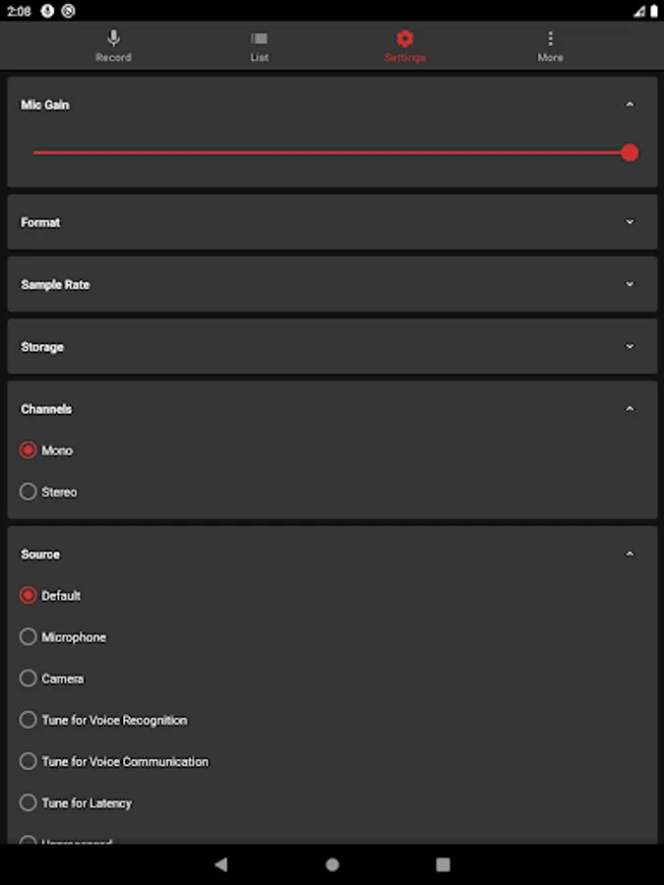
Task: Select the Stereo channel option
Action: click(x=29, y=492)
